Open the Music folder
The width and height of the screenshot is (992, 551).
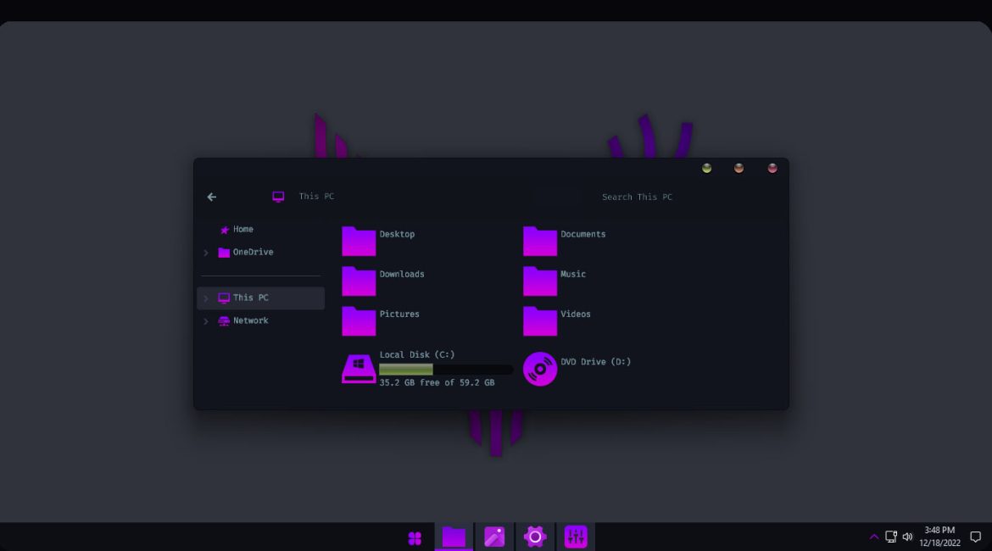pyautogui.click(x=540, y=281)
